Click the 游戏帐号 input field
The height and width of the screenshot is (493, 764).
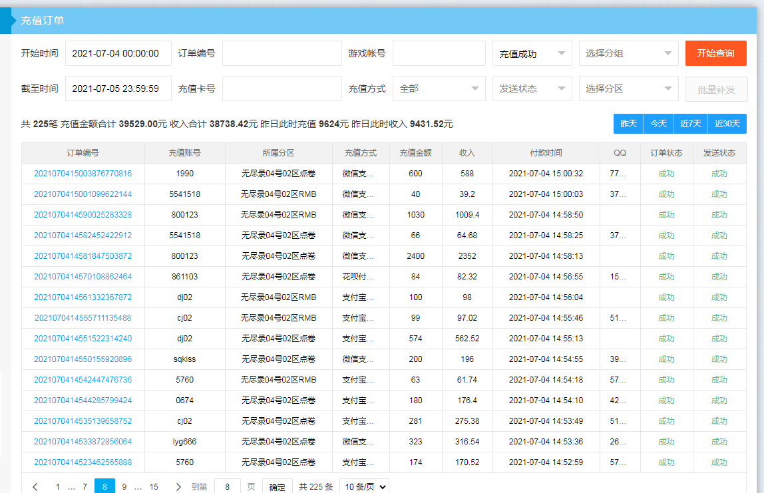[x=439, y=54]
